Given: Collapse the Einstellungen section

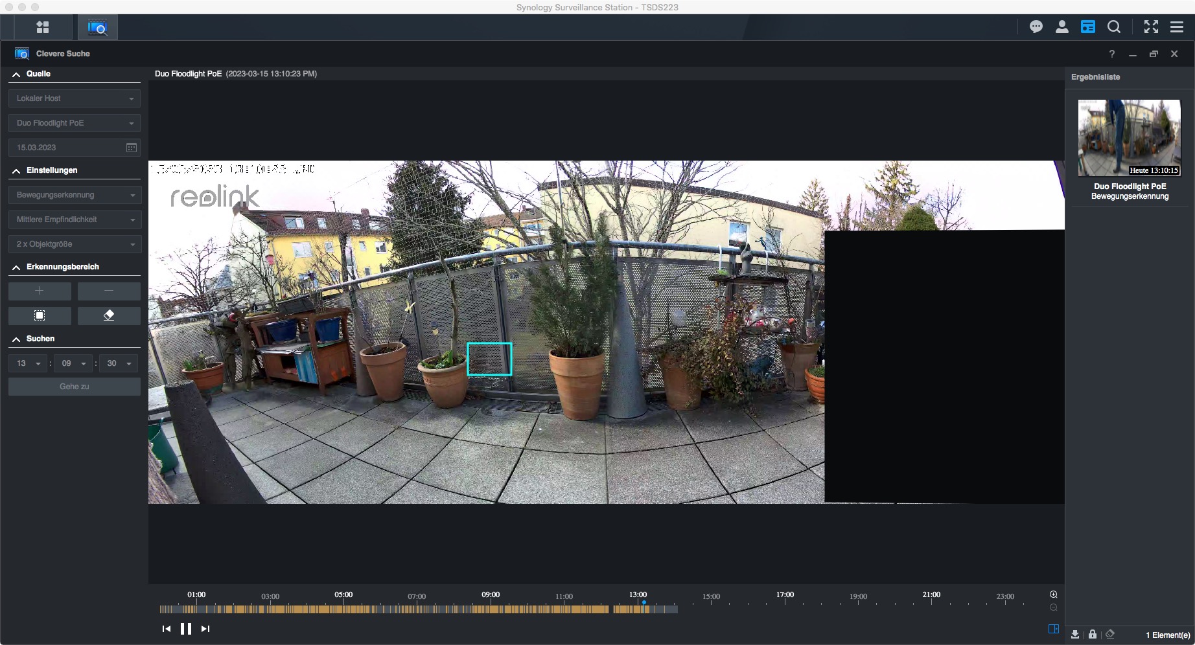Looking at the screenshot, I should [16, 171].
